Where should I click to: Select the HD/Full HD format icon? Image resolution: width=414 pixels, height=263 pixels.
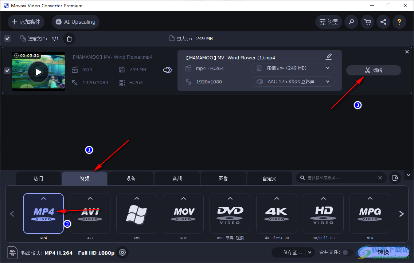[324, 213]
